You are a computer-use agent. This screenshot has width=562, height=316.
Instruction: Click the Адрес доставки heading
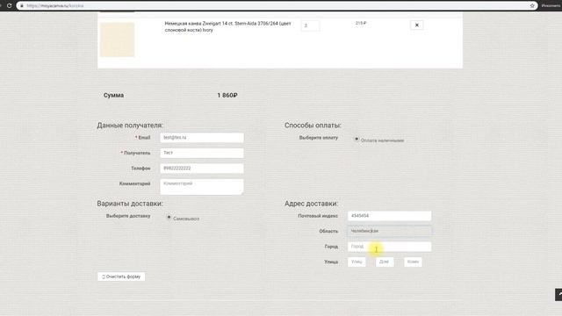point(311,204)
